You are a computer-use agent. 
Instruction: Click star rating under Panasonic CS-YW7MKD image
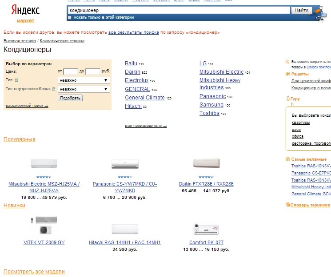pyautogui.click(x=125, y=177)
